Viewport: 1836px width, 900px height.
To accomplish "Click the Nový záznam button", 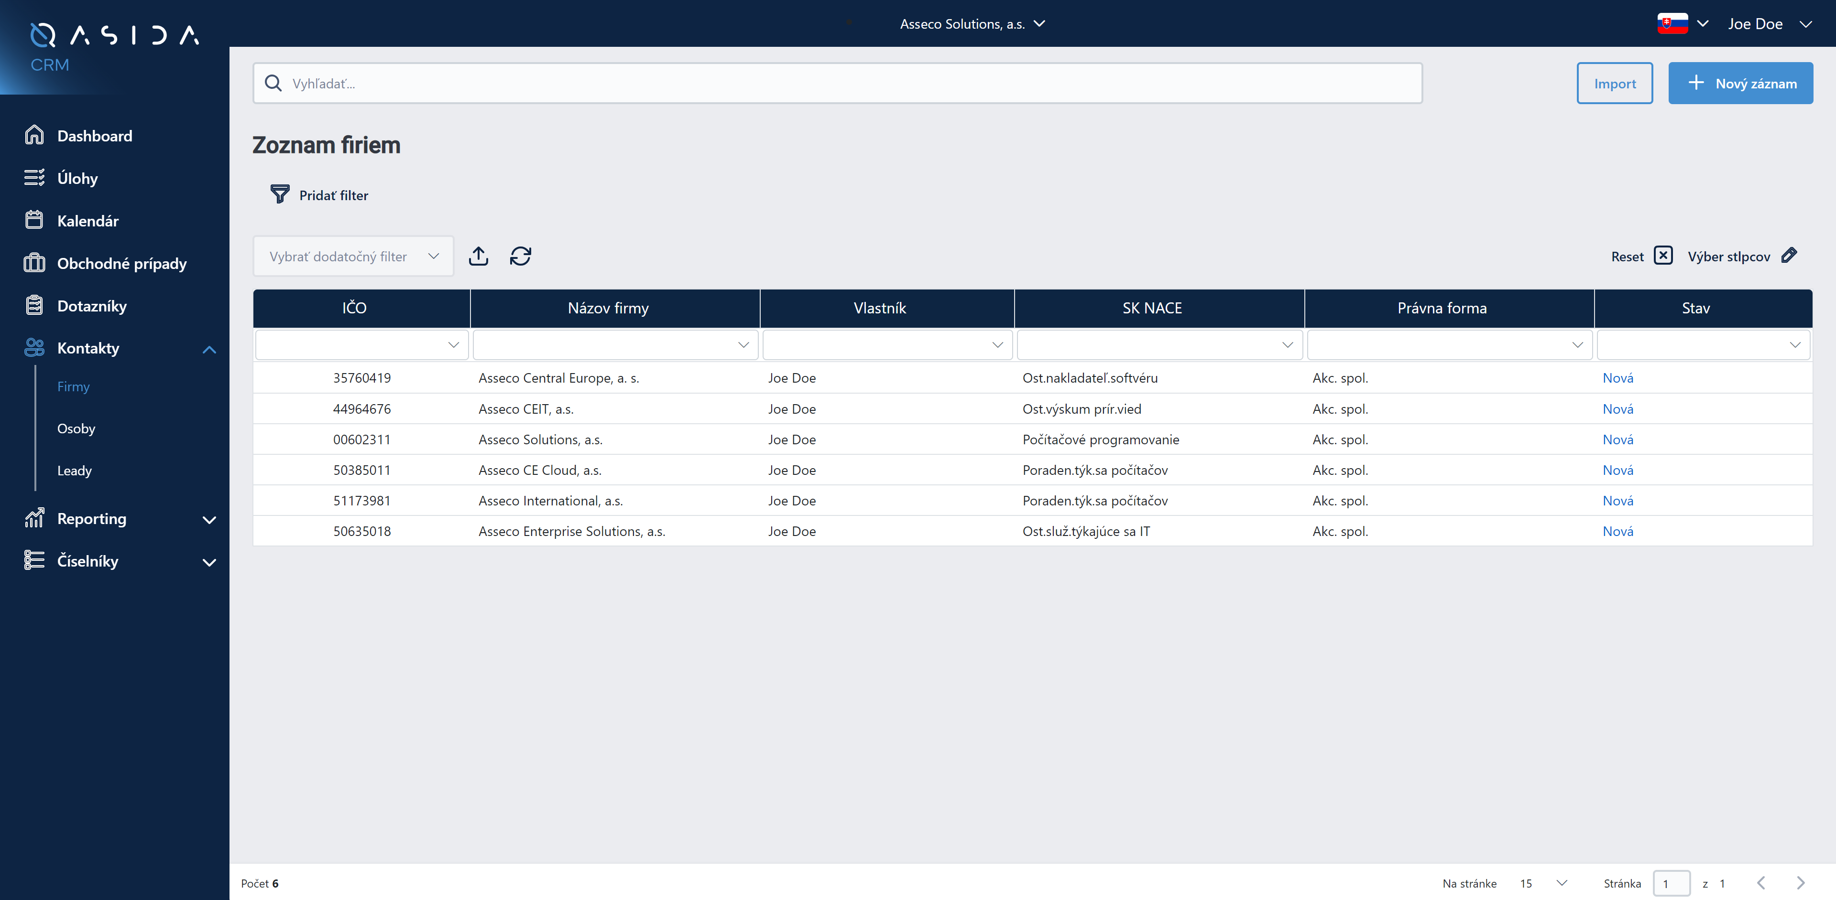I will 1740,83.
